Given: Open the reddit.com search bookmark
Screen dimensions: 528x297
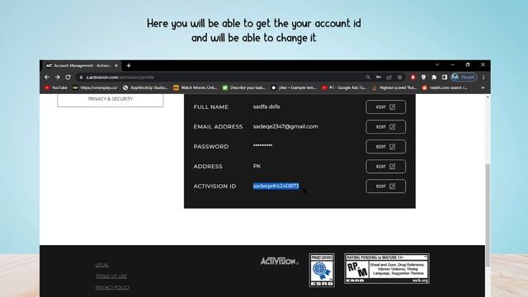Looking at the screenshot, I should click(x=445, y=87).
